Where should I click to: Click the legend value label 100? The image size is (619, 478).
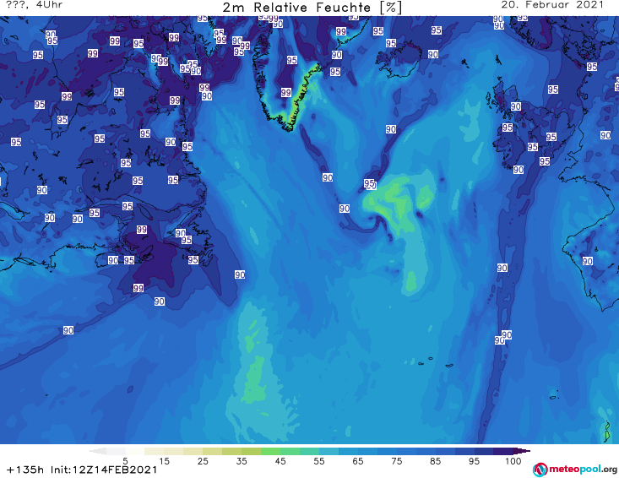513,461
